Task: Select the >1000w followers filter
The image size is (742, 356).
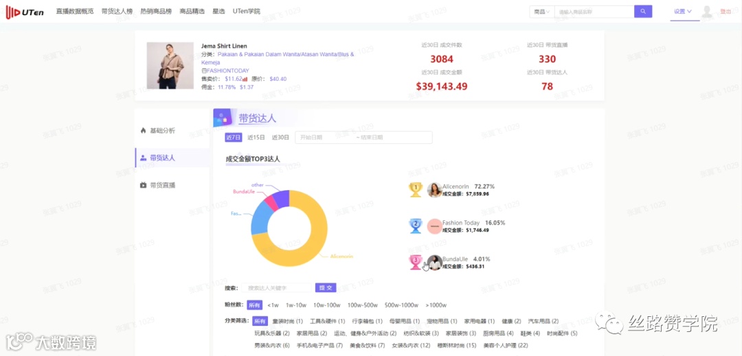Action: pyautogui.click(x=436, y=305)
